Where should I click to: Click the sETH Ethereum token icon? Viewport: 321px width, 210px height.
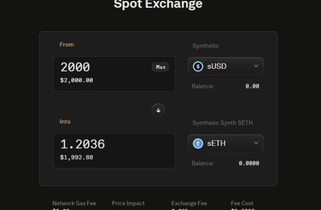pyautogui.click(x=198, y=143)
